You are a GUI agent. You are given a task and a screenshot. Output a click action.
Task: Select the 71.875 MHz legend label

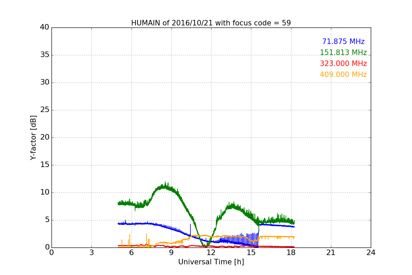click(x=343, y=42)
